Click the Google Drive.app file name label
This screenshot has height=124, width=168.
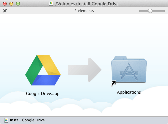[43, 94]
